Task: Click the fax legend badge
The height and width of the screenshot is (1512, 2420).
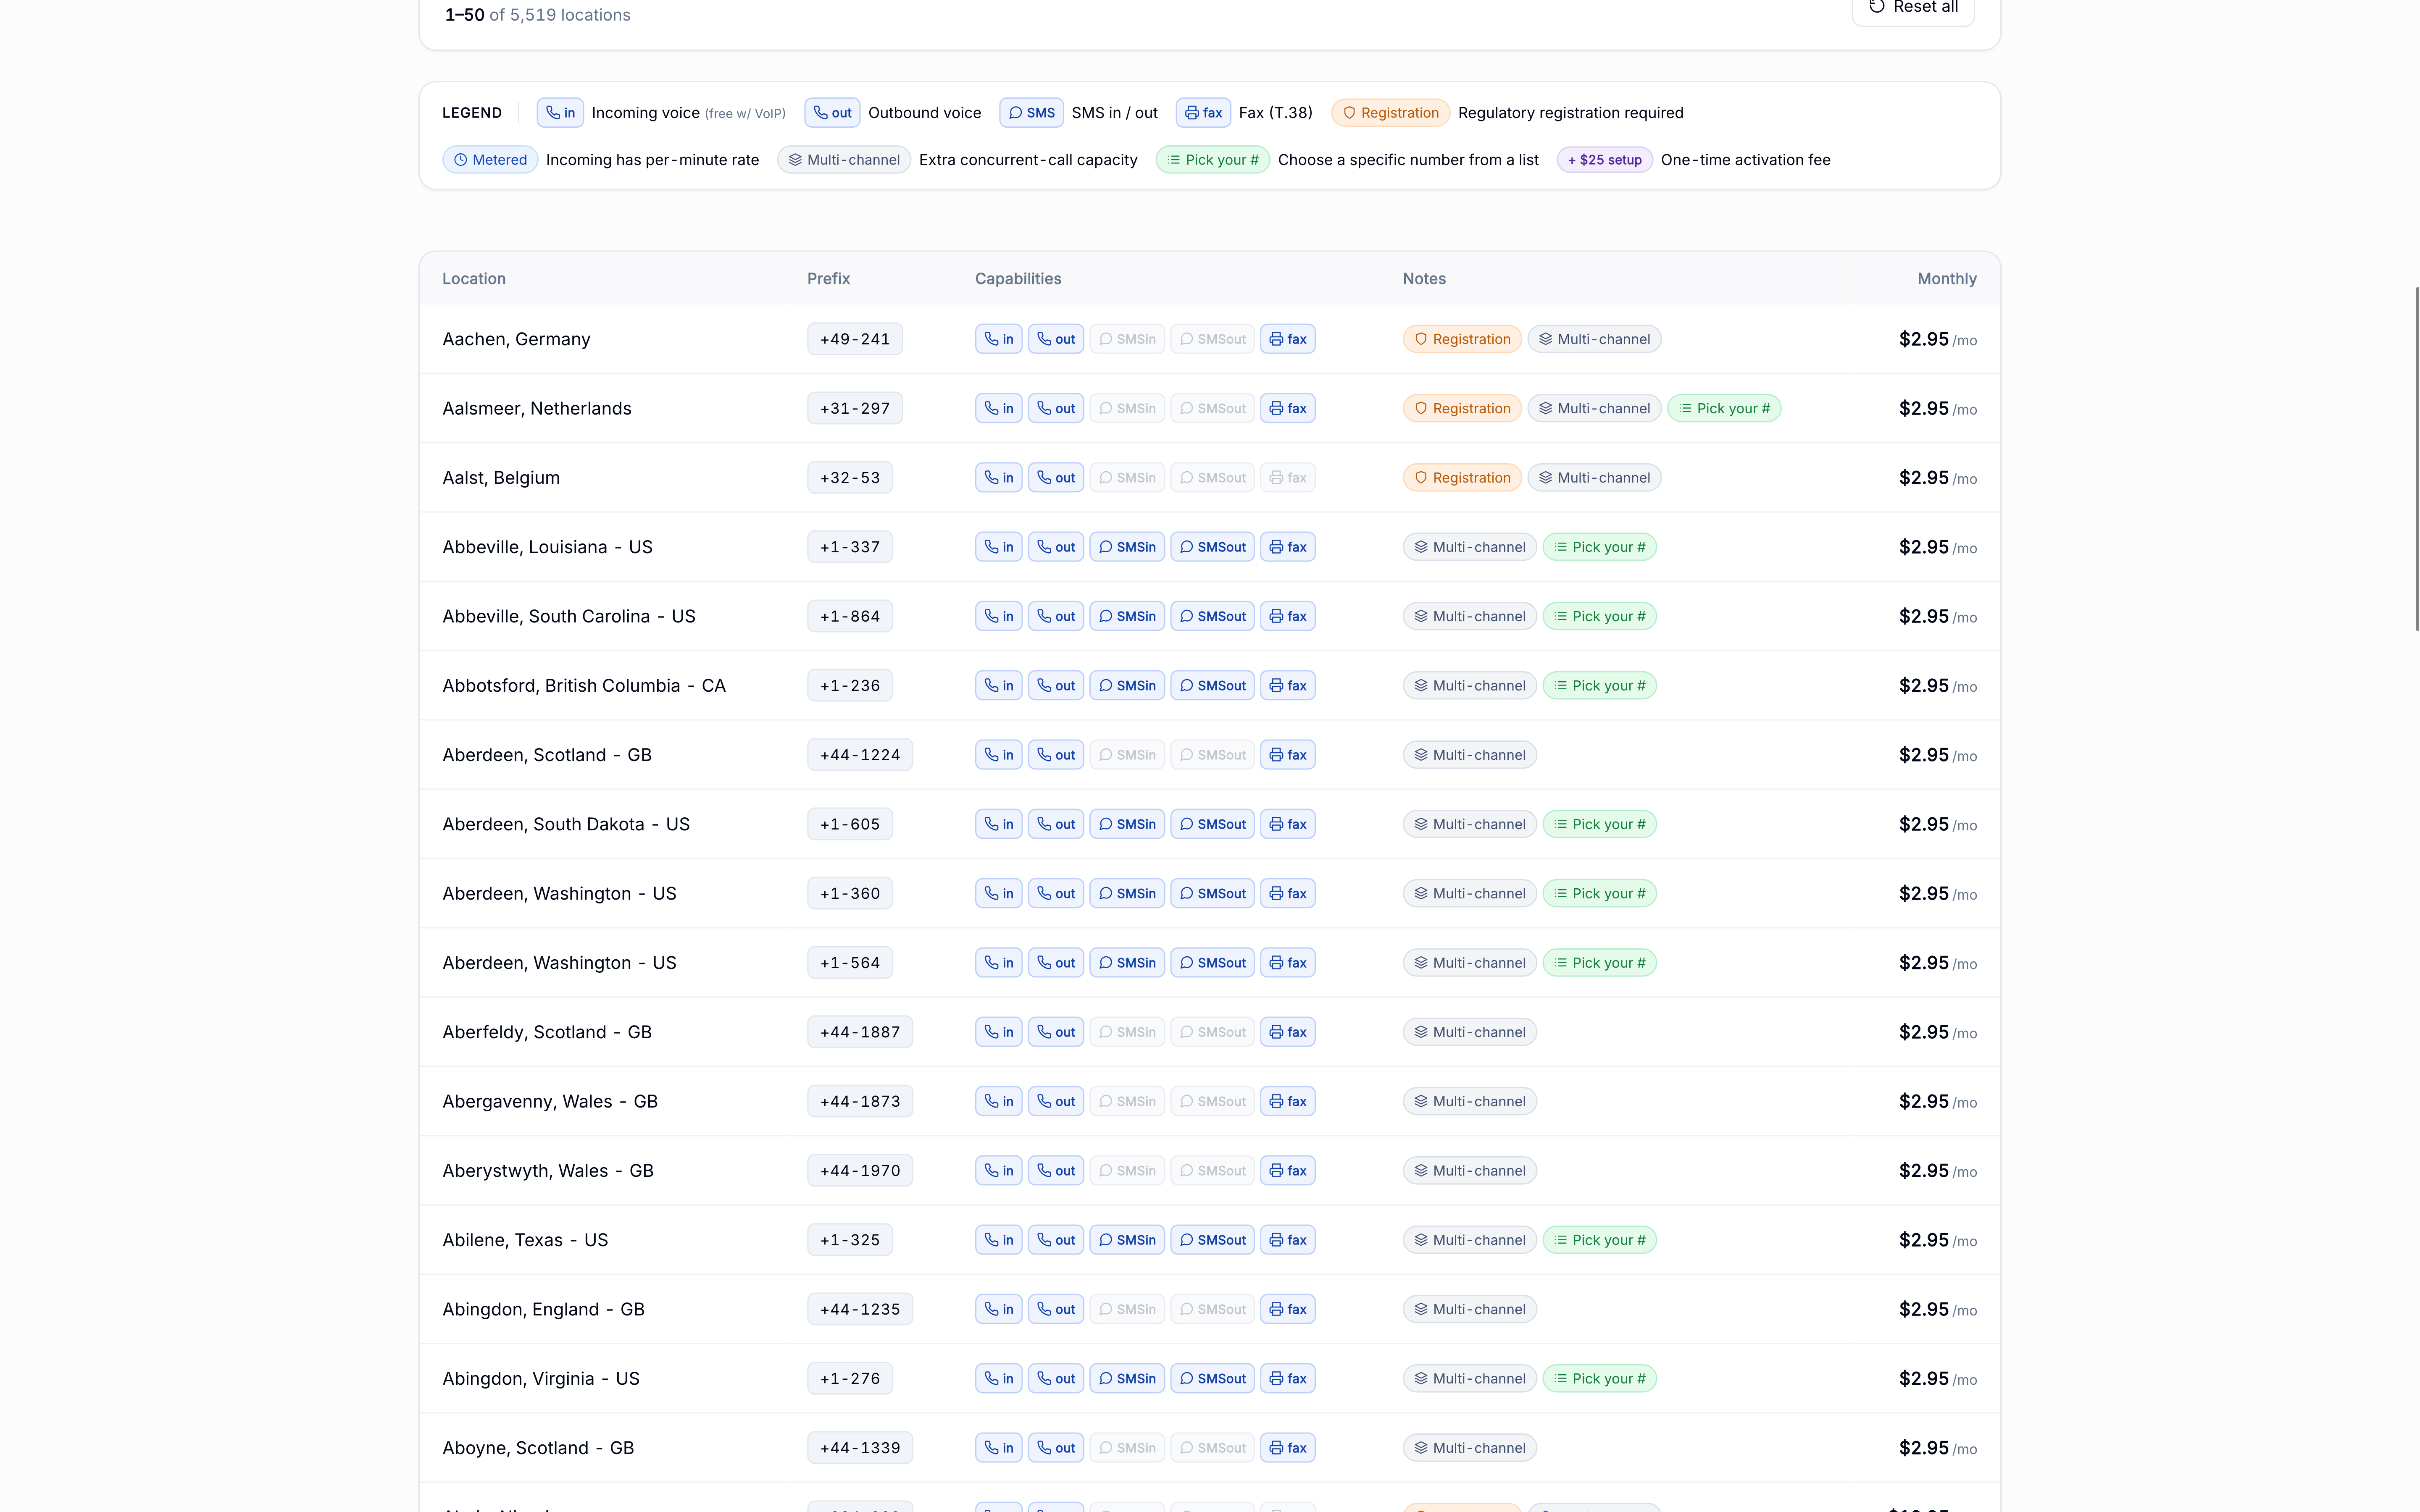Action: (x=1203, y=113)
